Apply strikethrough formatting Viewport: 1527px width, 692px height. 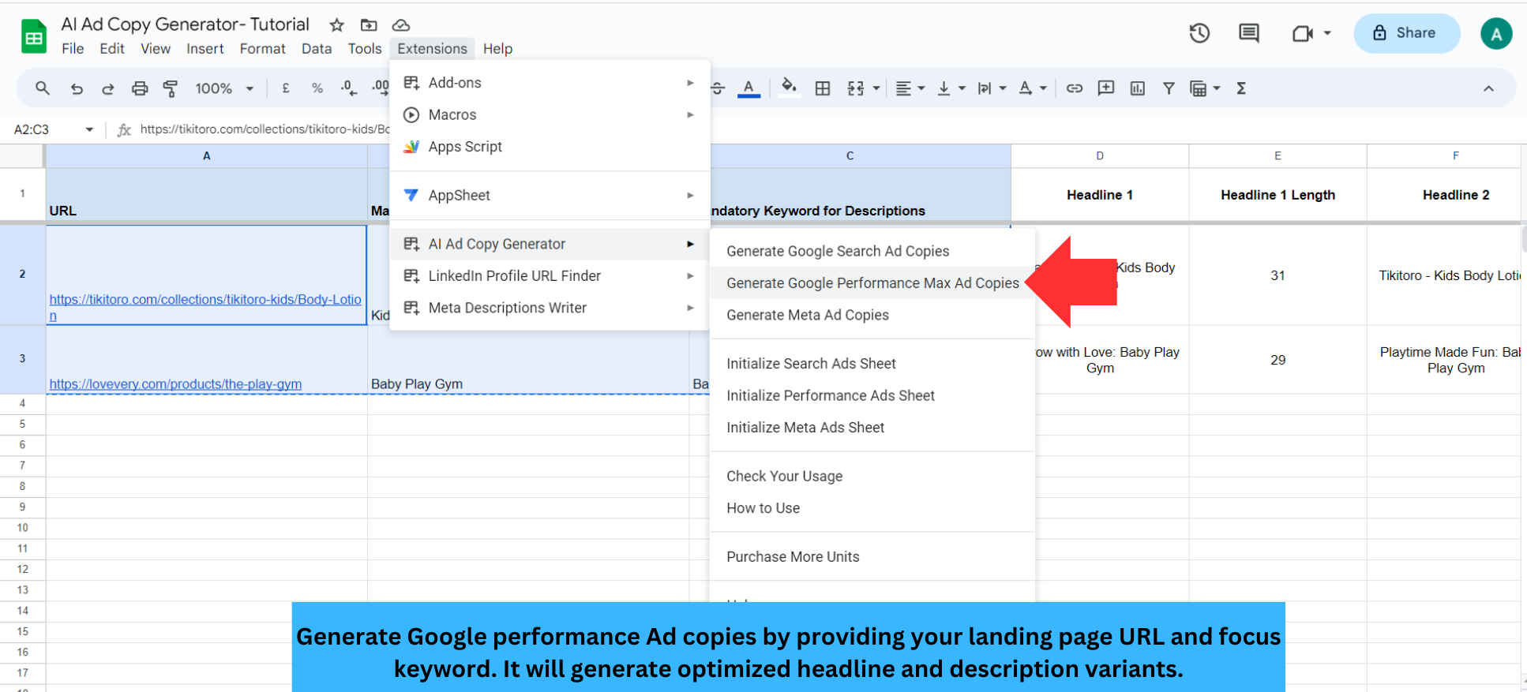(717, 88)
